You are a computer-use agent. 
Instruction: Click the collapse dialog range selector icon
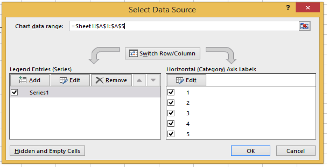point(304,26)
